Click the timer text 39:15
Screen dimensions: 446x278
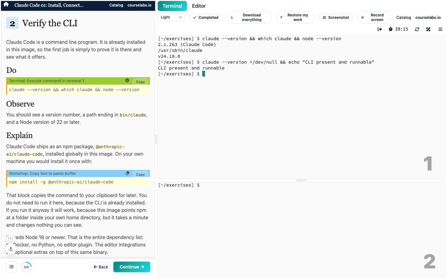(x=401, y=29)
